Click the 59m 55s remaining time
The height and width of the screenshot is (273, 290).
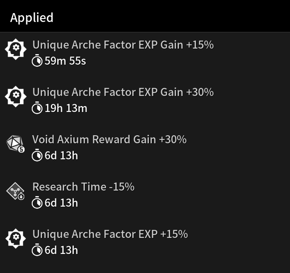tap(65, 61)
